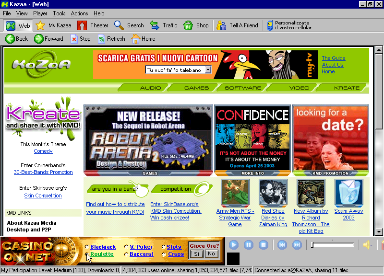Select the V. Poker radio button
The width and height of the screenshot is (384, 276).
pyautogui.click(x=126, y=247)
